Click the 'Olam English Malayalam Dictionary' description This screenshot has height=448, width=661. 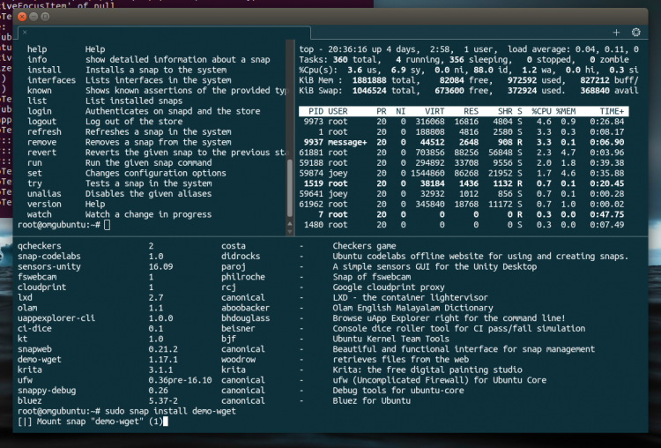point(412,308)
